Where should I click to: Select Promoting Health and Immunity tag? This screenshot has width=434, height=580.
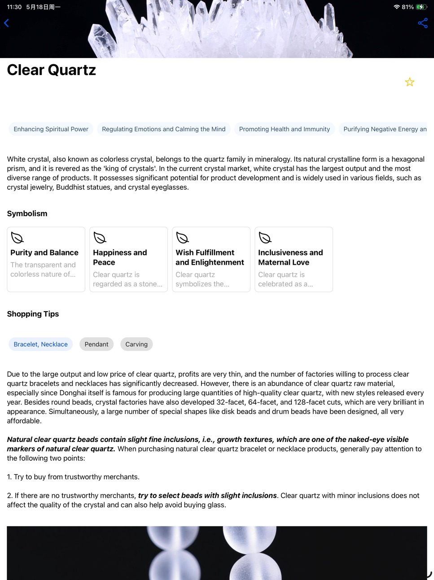tap(285, 129)
